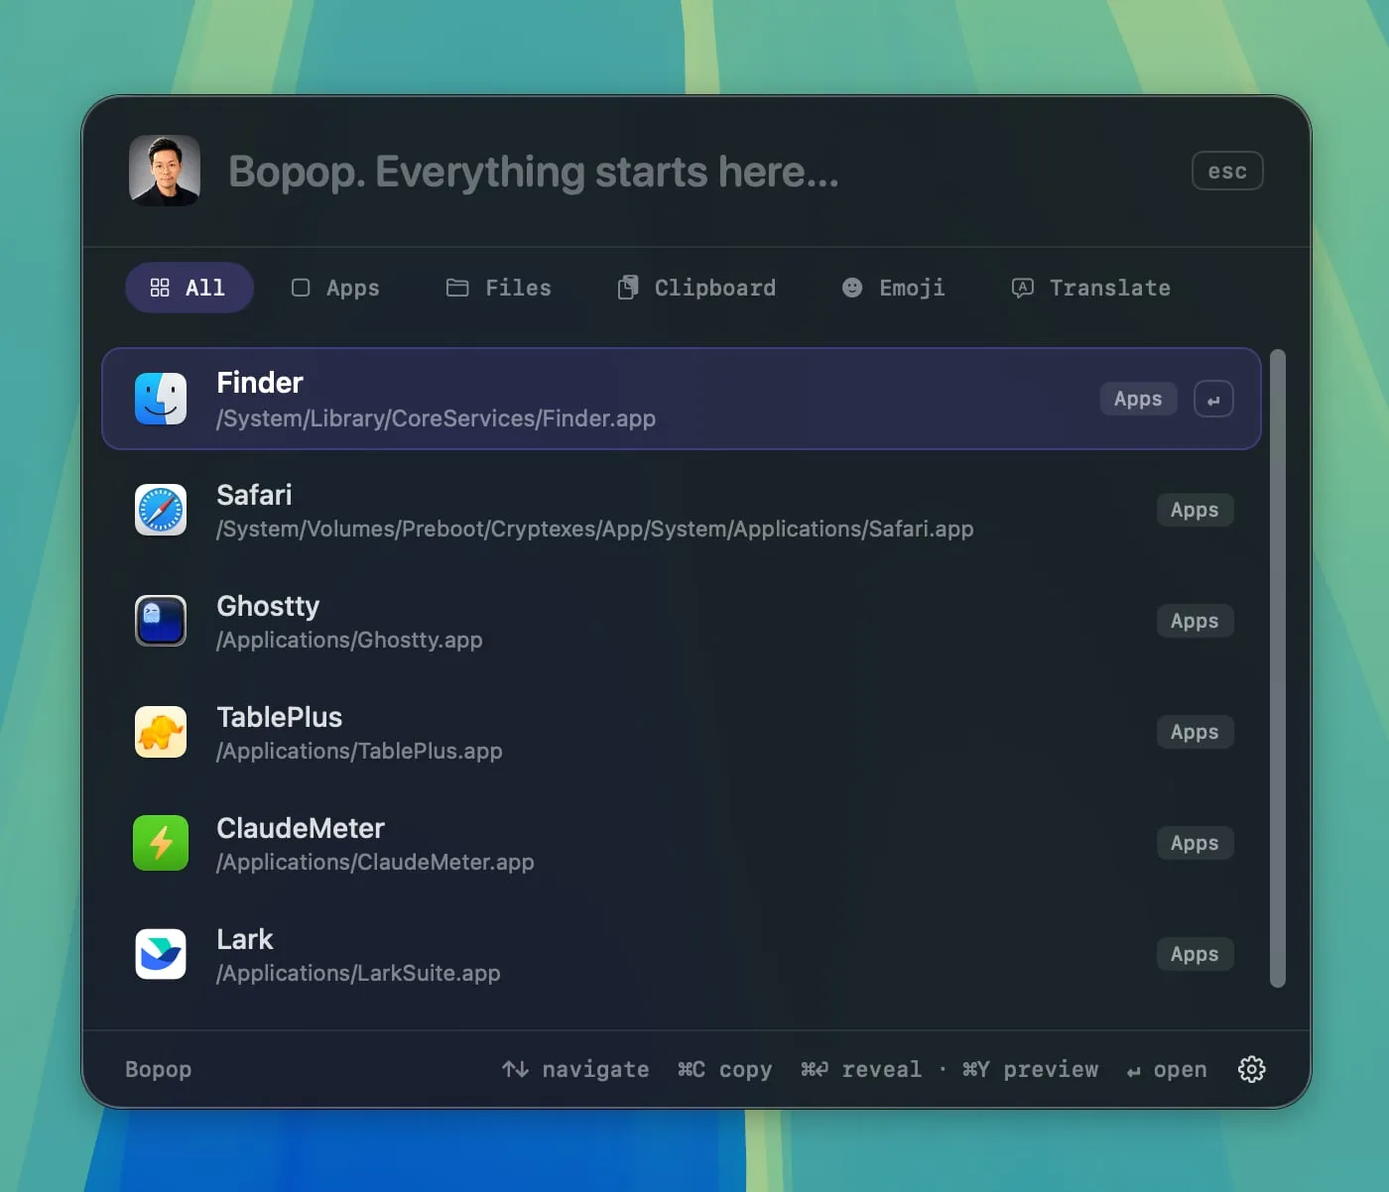
Task: Click the reveal shortcut hint
Action: pos(861,1069)
